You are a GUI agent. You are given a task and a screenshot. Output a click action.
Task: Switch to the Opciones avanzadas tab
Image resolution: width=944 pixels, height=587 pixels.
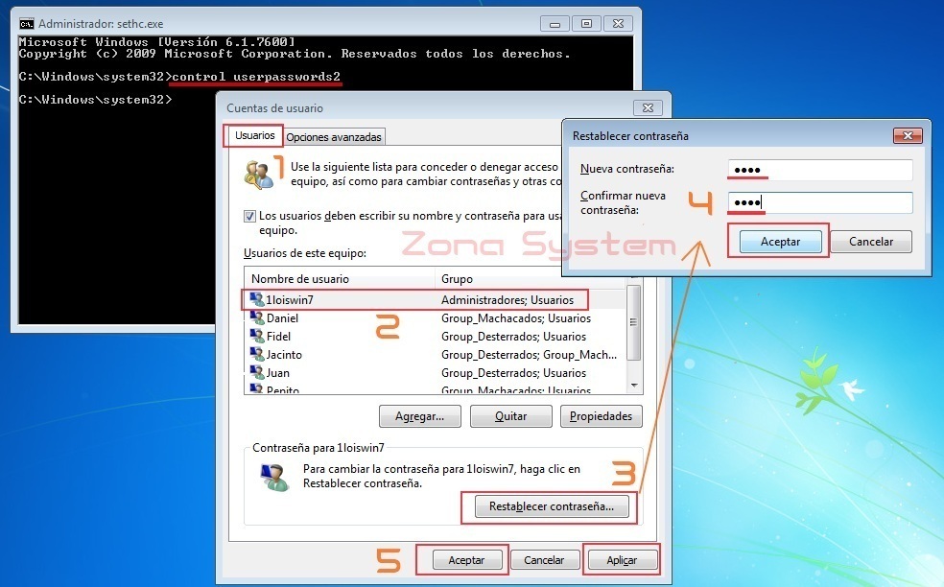[x=333, y=136]
